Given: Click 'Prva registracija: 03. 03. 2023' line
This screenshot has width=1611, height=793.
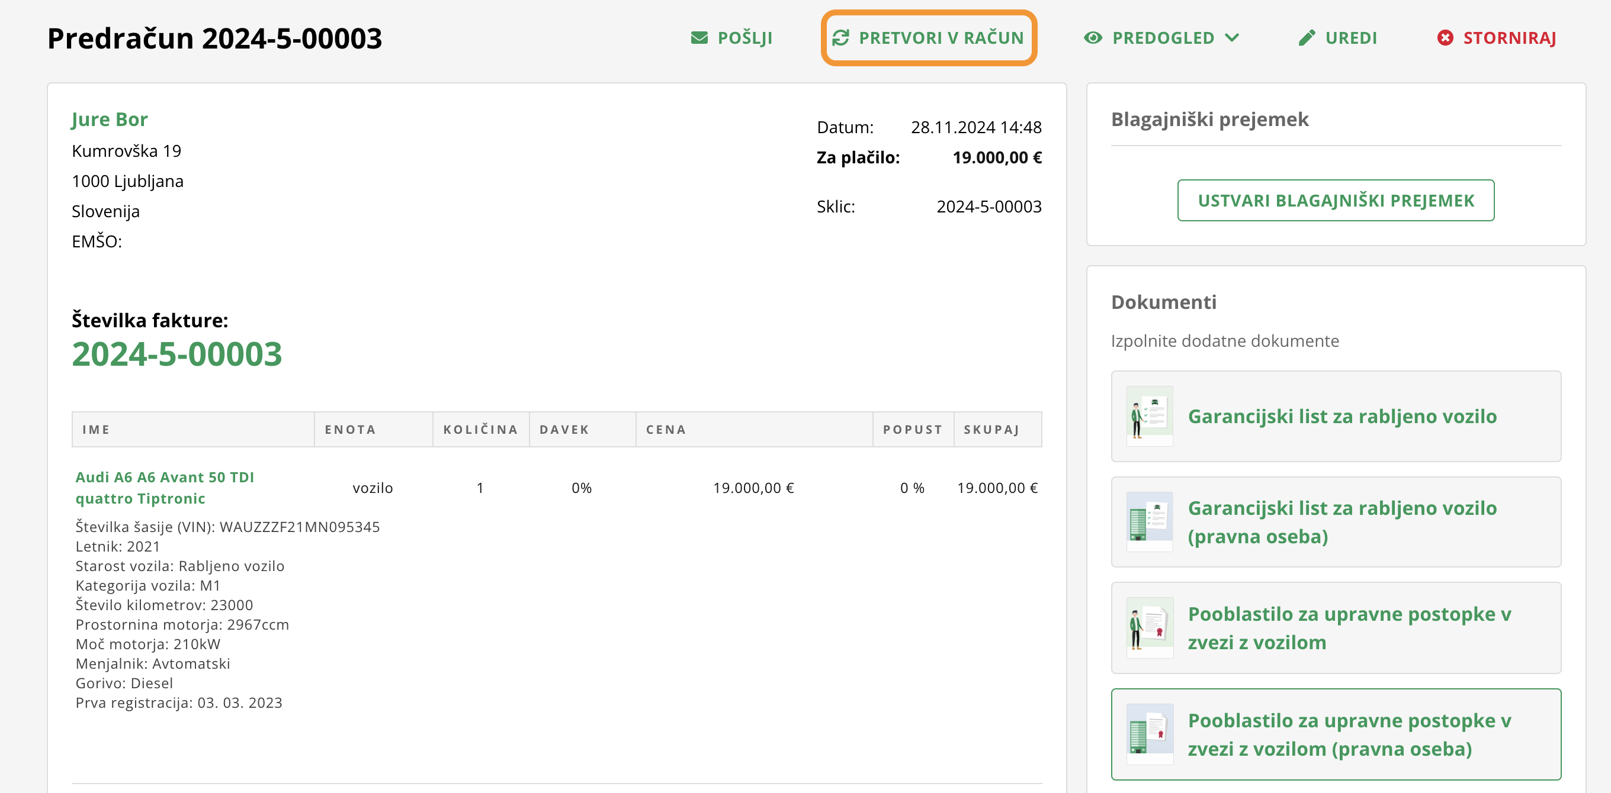Looking at the screenshot, I should point(179,703).
